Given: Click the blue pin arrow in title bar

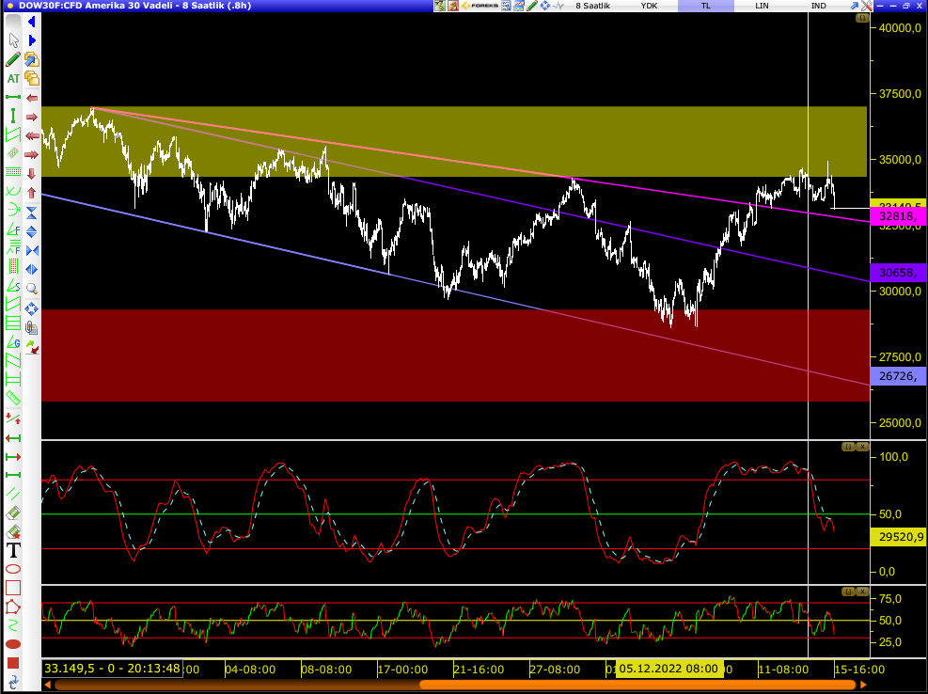Looking at the screenshot, I should 854,6.
